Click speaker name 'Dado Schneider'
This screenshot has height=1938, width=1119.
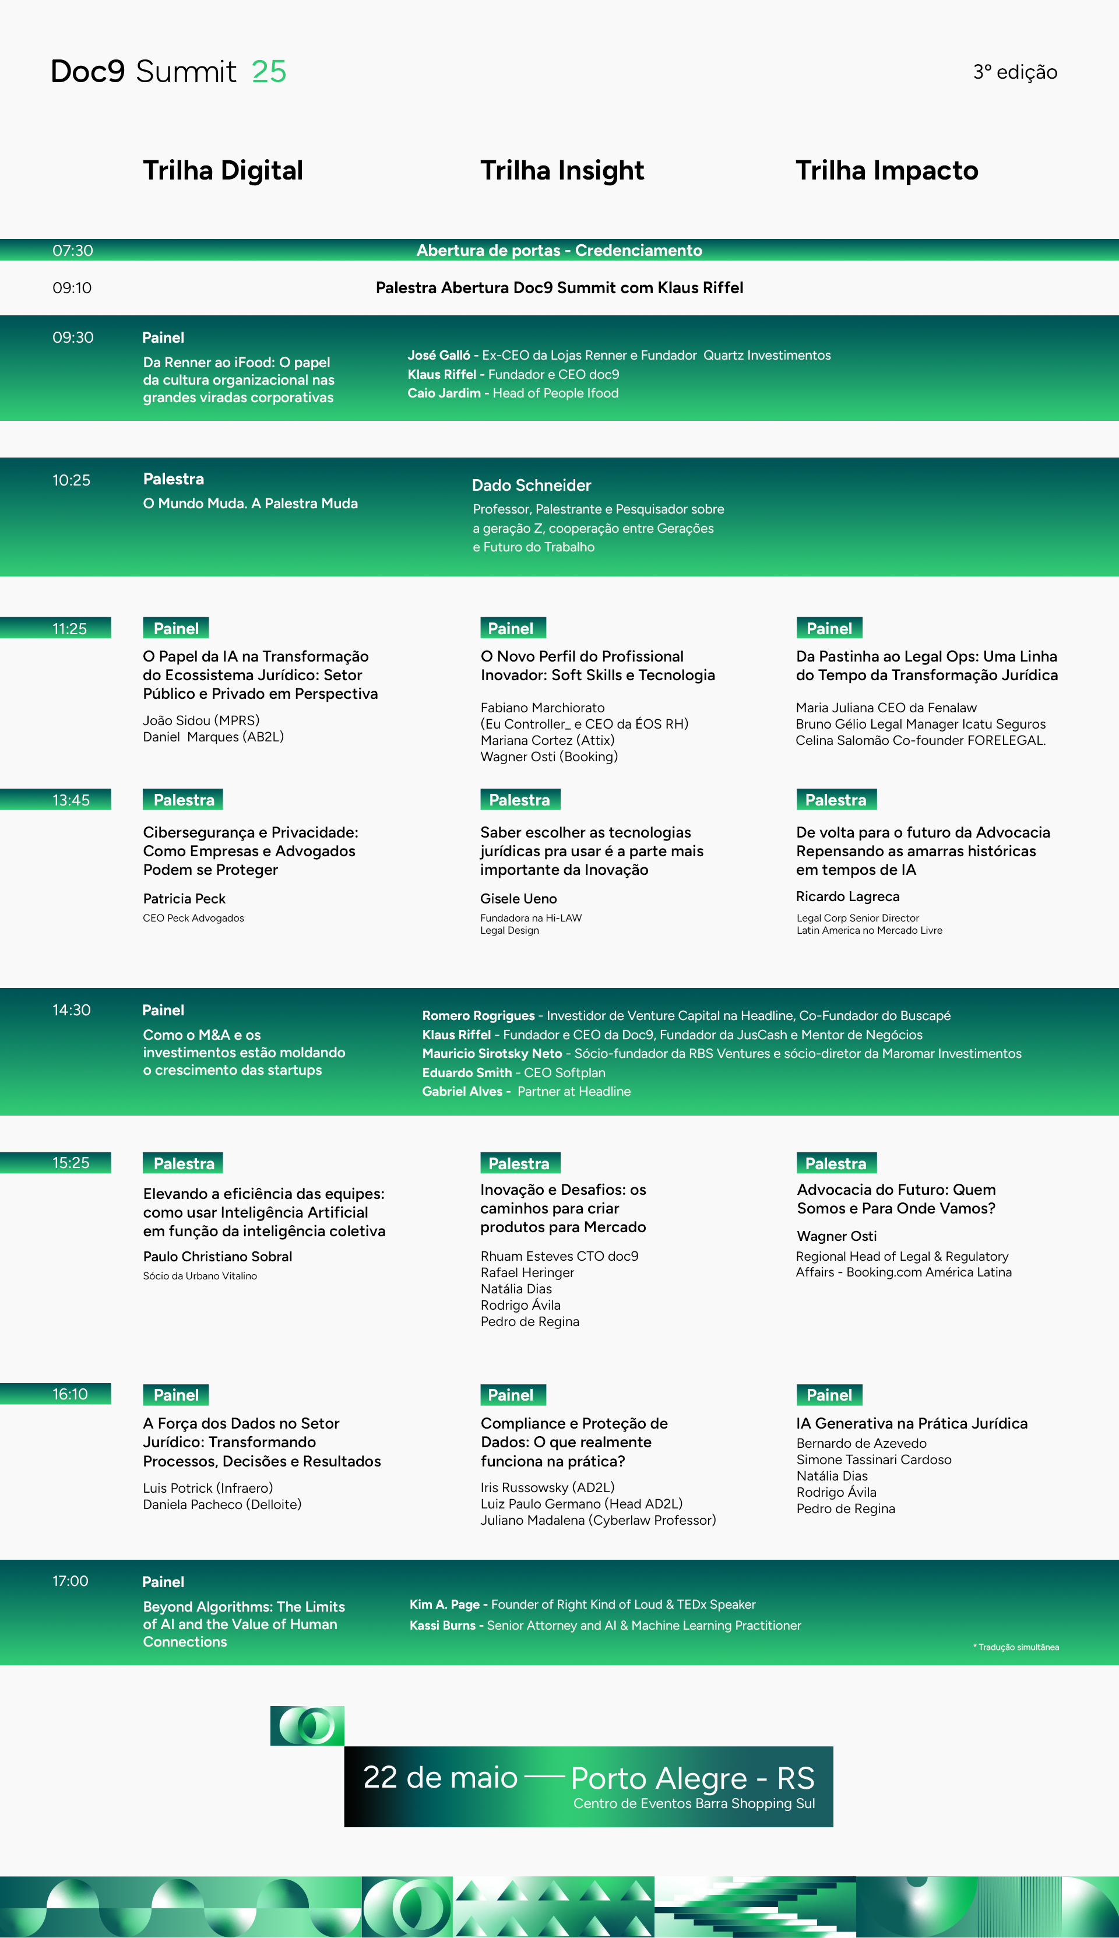pyautogui.click(x=531, y=485)
